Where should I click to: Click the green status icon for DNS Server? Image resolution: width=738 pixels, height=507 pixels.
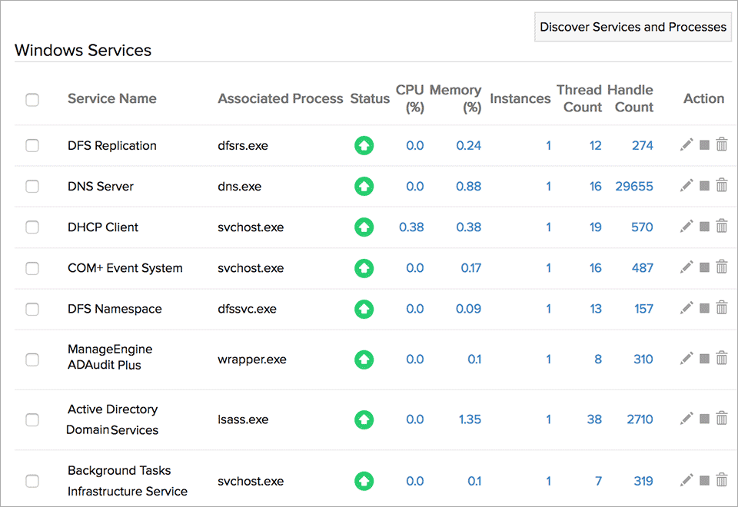click(364, 185)
